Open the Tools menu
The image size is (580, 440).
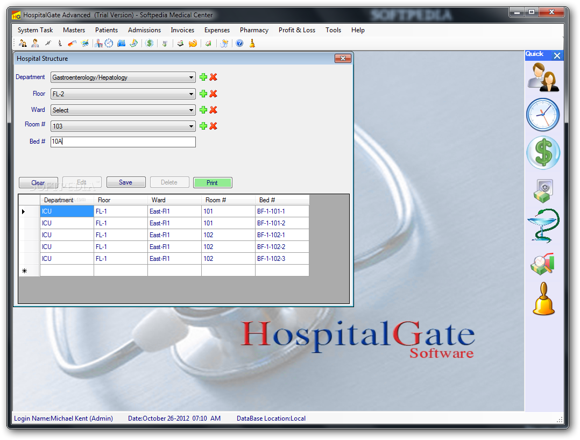[x=333, y=30]
